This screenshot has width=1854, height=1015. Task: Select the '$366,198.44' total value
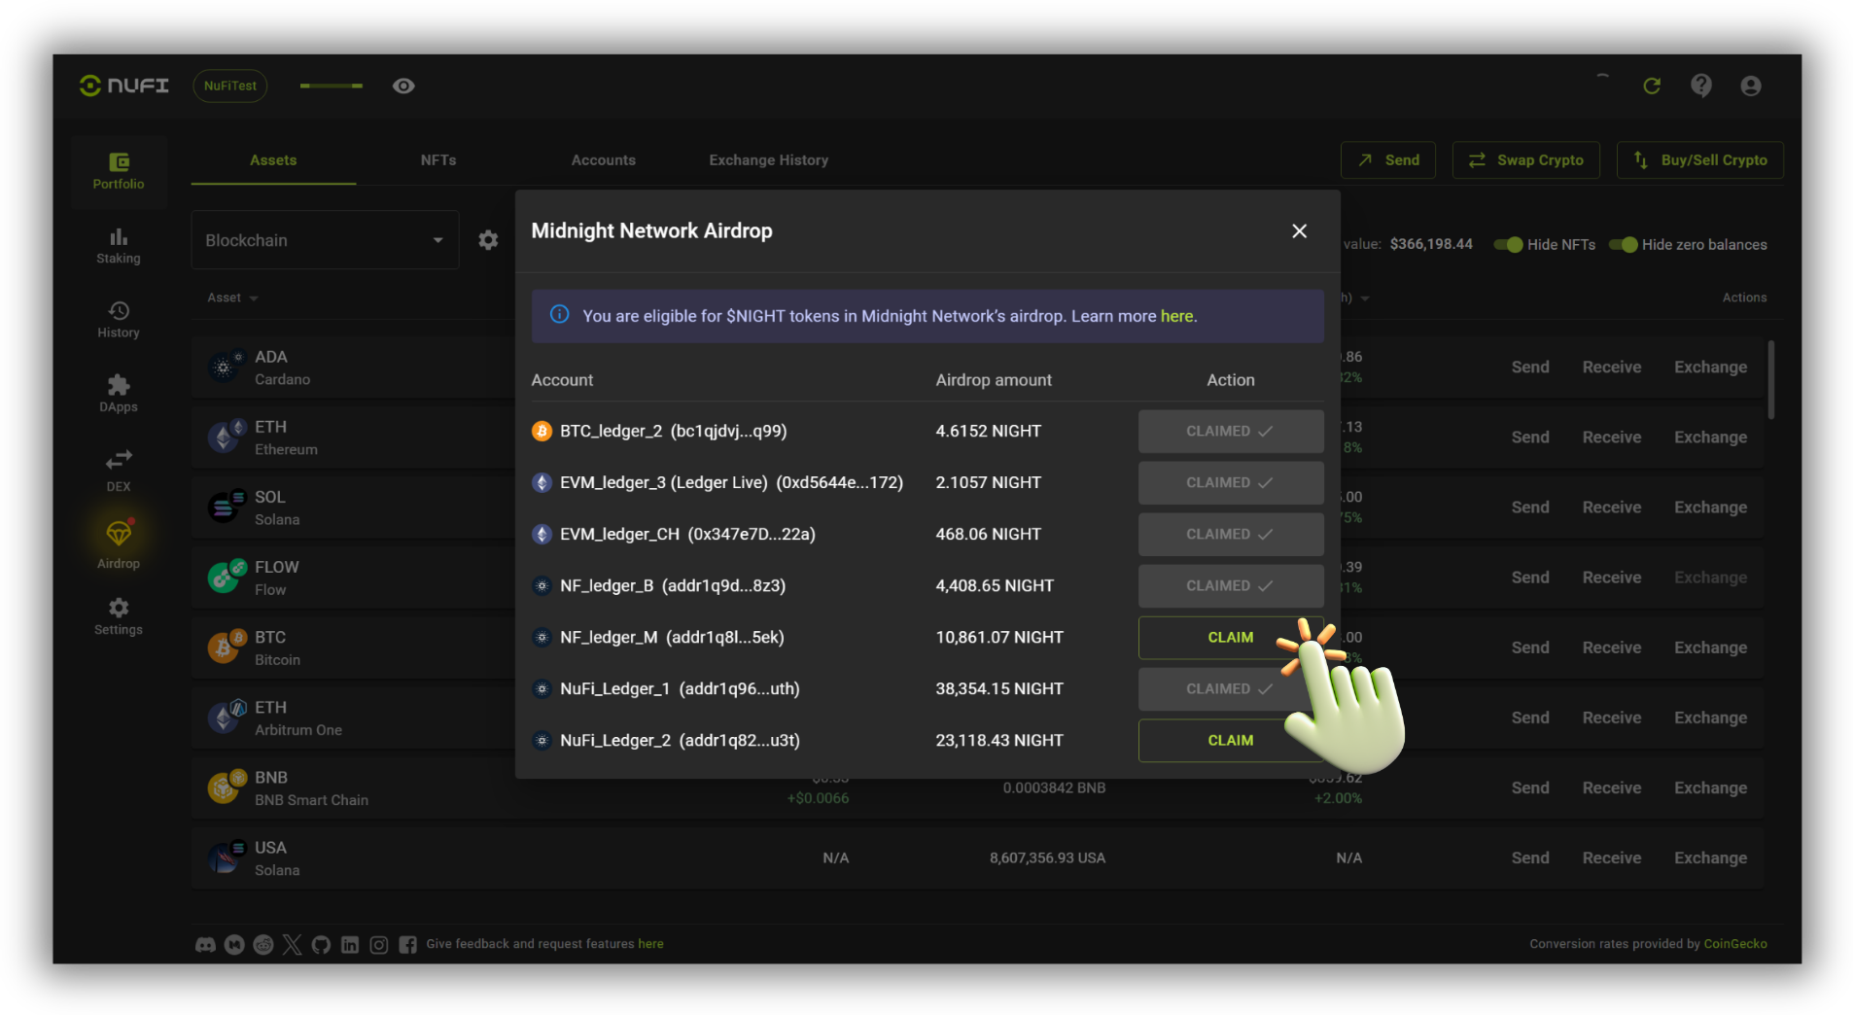tap(1431, 244)
